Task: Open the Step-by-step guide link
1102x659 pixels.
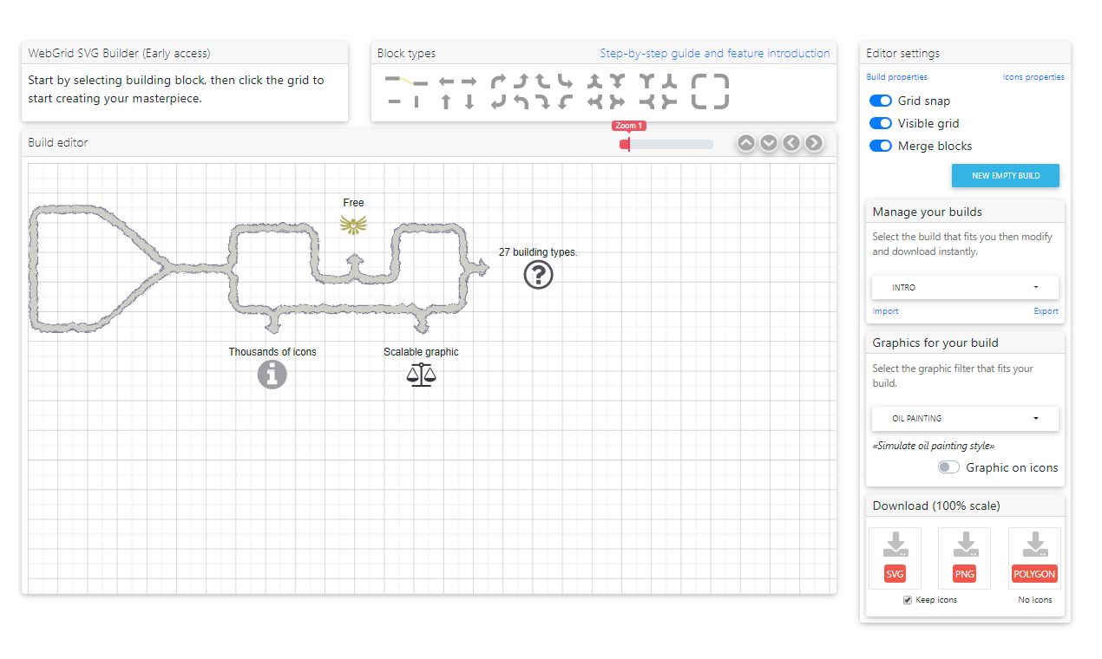Action: [715, 53]
